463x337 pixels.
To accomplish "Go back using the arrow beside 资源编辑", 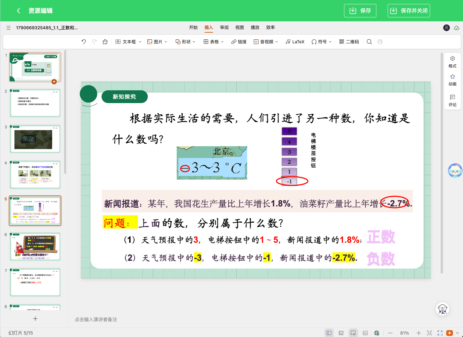I will [x=19, y=11].
